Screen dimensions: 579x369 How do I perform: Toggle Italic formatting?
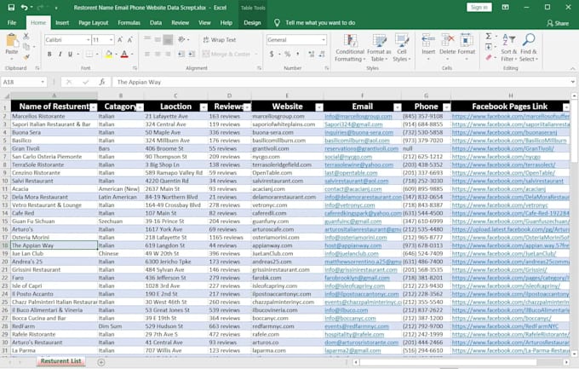pyautogui.click(x=60, y=54)
